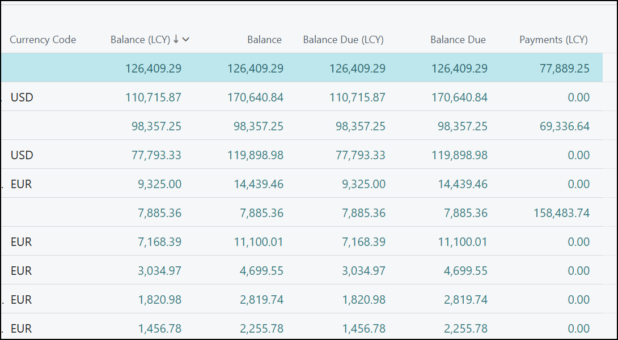The height and width of the screenshot is (340, 618).
Task: Select the row with payments 158,483.74
Action: pos(562,212)
